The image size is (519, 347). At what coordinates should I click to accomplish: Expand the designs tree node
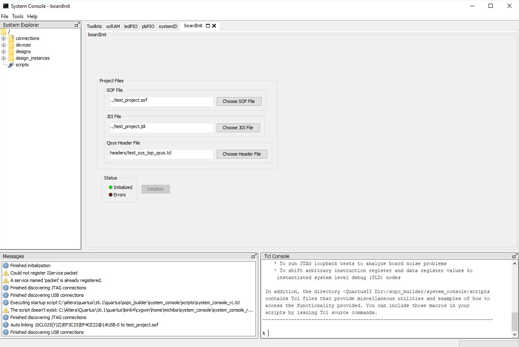point(4,51)
